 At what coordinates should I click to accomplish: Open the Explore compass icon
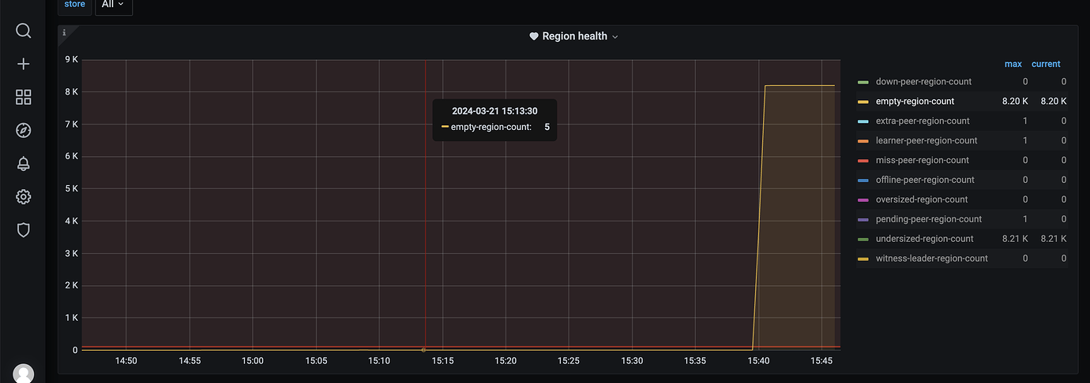click(x=24, y=130)
